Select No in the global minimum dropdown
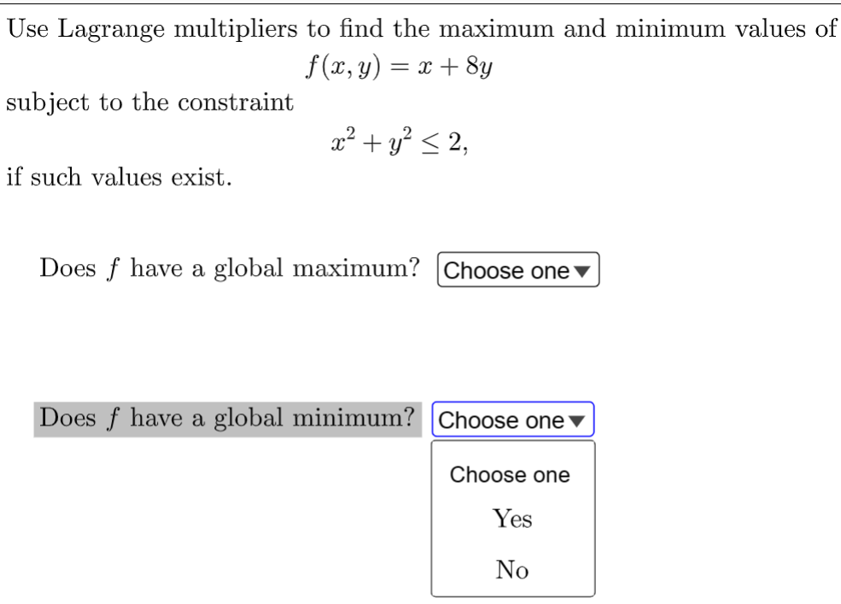The width and height of the screenshot is (841, 604). pos(511,569)
